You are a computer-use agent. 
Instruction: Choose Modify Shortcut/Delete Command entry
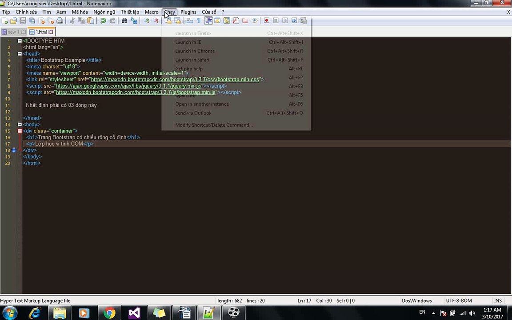(236, 125)
